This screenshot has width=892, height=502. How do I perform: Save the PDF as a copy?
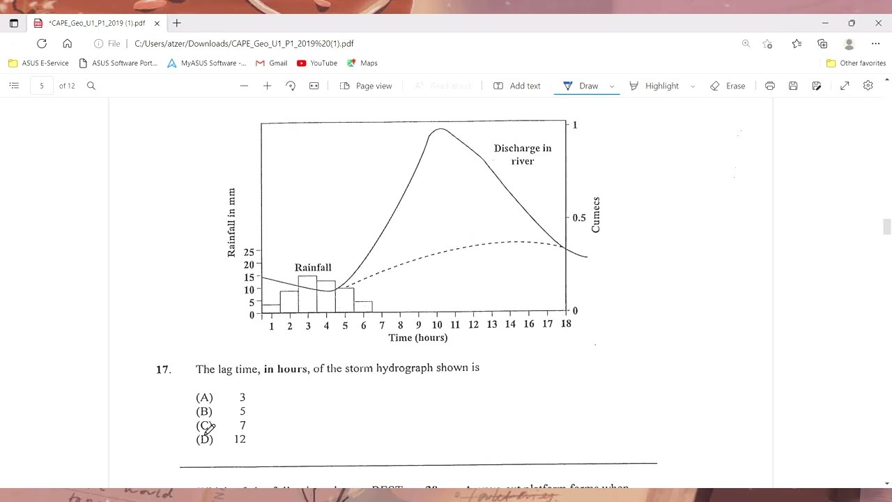pos(817,86)
